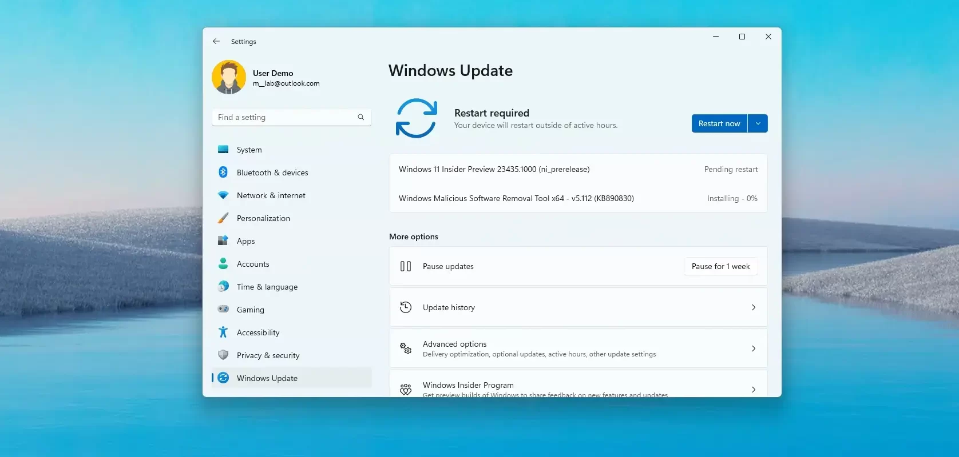
Task: Maximize the Settings window
Action: coord(742,37)
